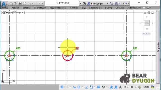161x90 pixels.
Task: Open the 1:1 annotation scale dropdown
Action: [x=126, y=87]
